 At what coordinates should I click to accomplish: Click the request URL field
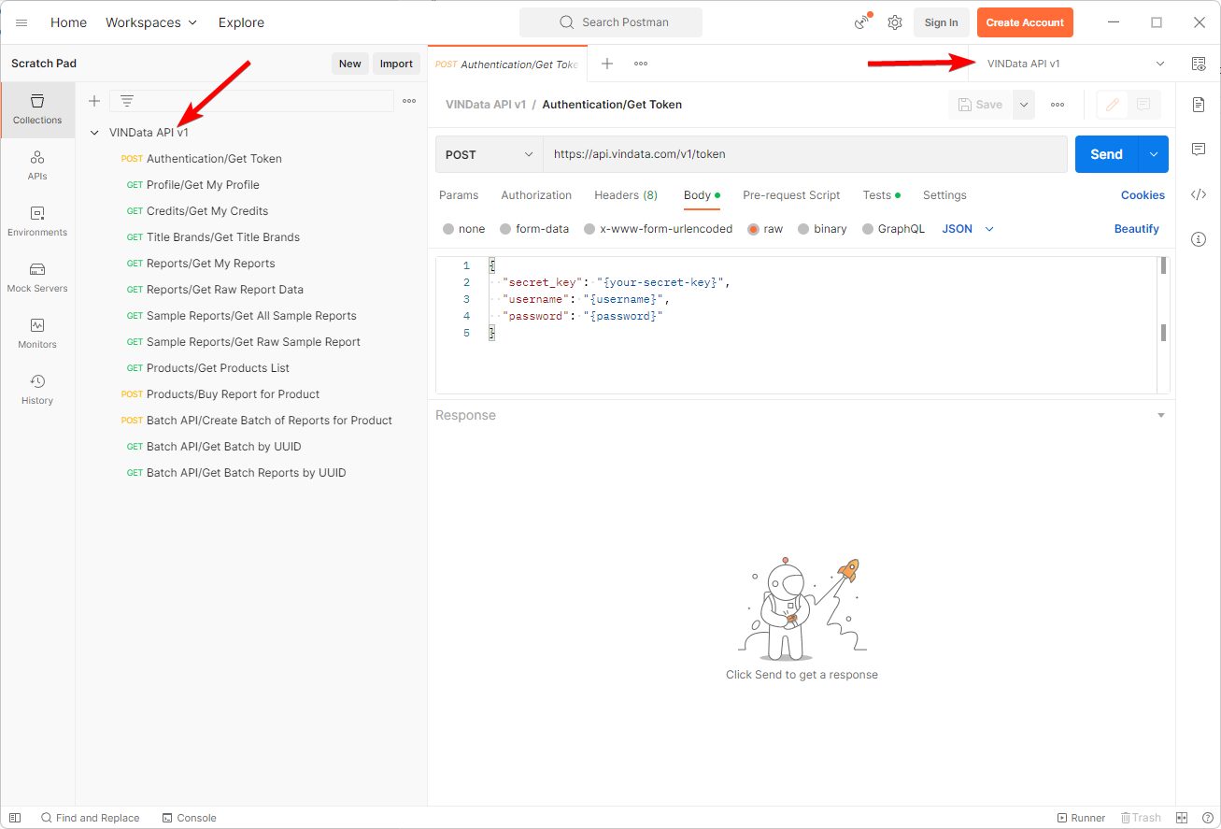(x=805, y=154)
